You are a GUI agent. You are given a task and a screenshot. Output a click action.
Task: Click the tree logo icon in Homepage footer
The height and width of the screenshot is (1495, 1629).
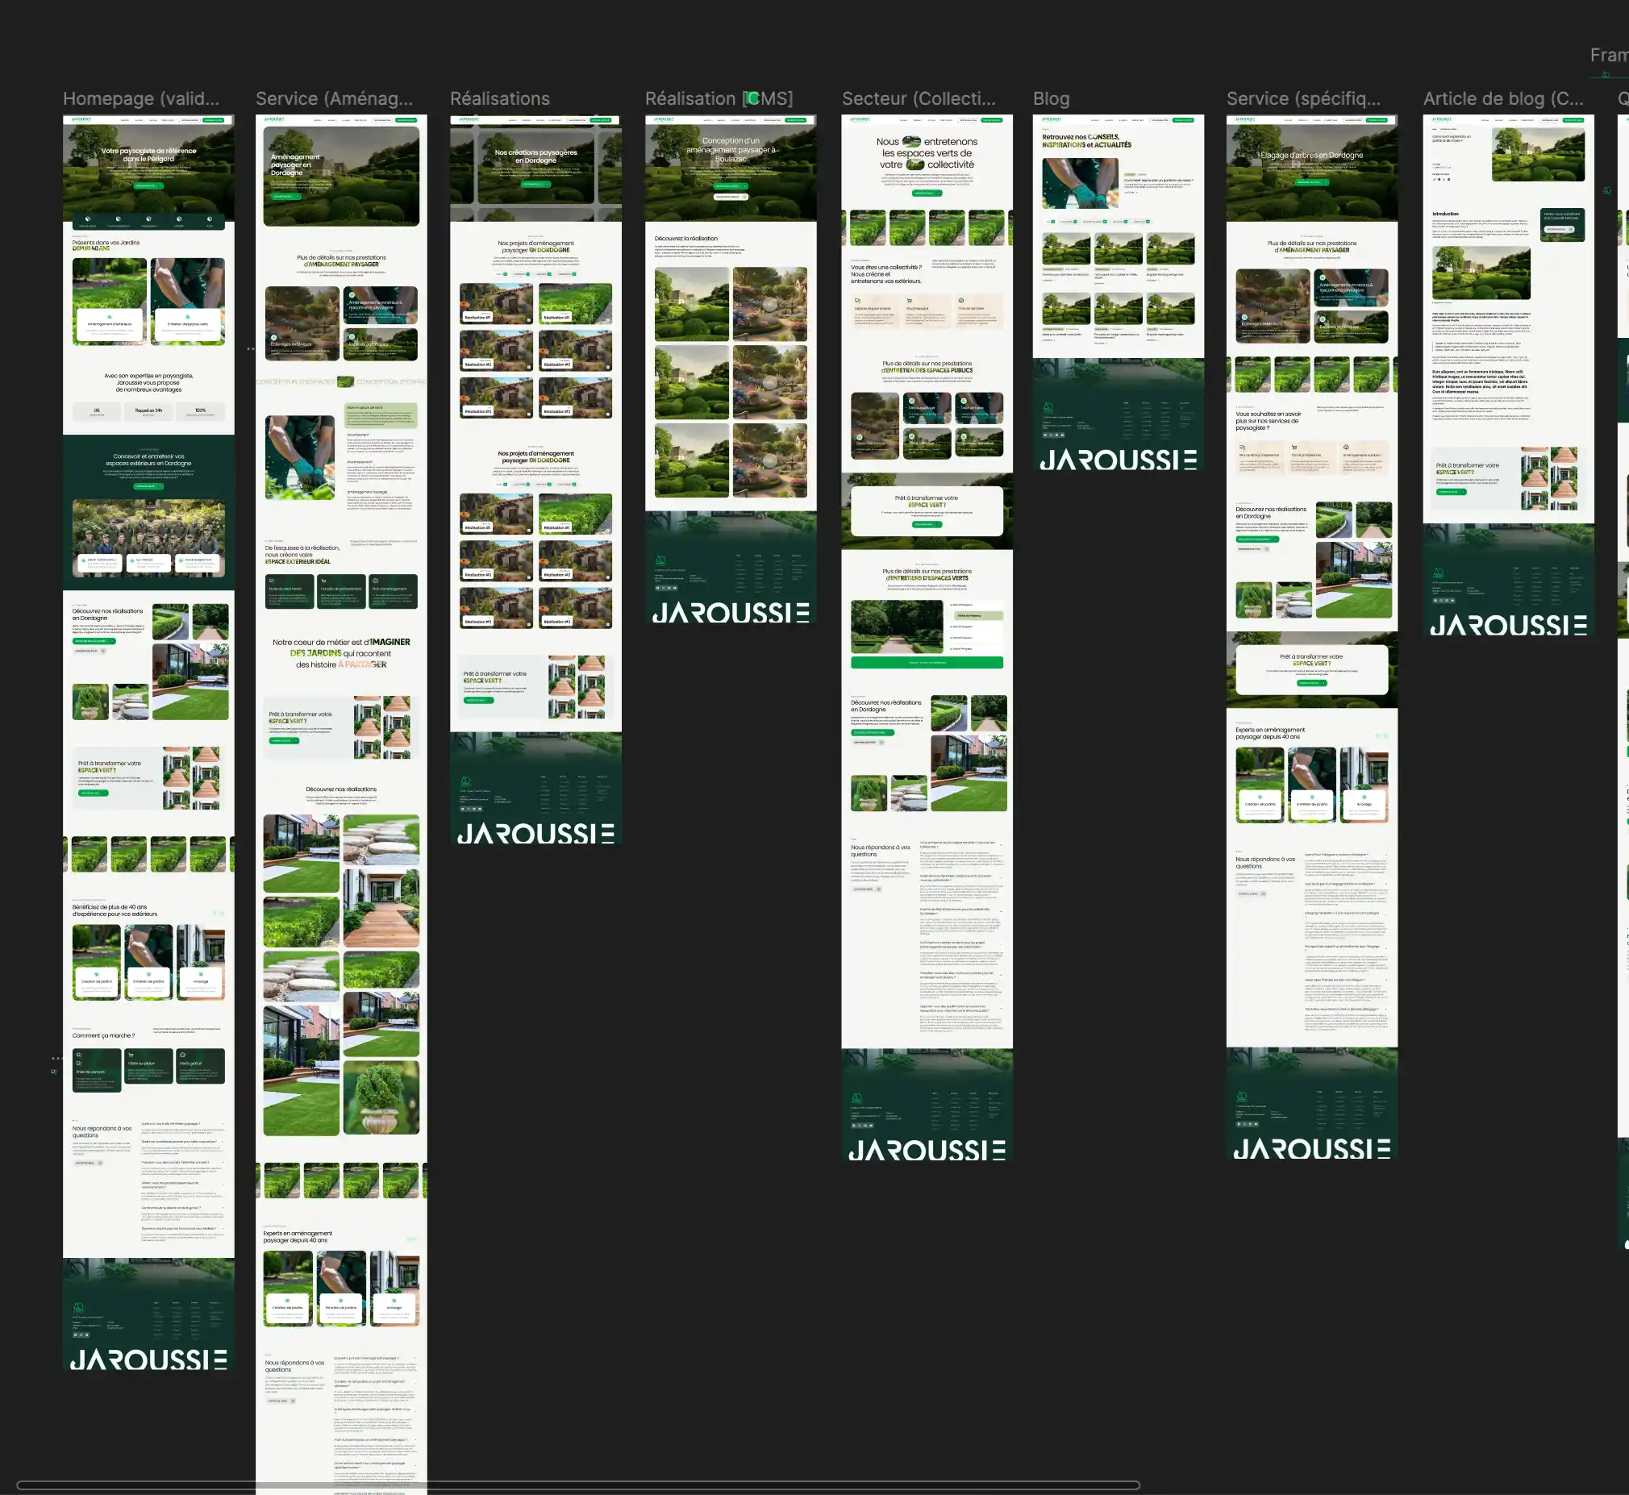[78, 1307]
